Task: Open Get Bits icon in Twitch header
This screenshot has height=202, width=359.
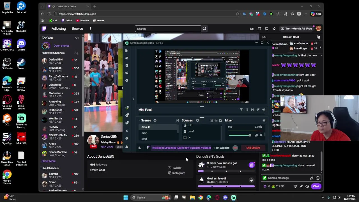Action: pyautogui.click(x=274, y=29)
